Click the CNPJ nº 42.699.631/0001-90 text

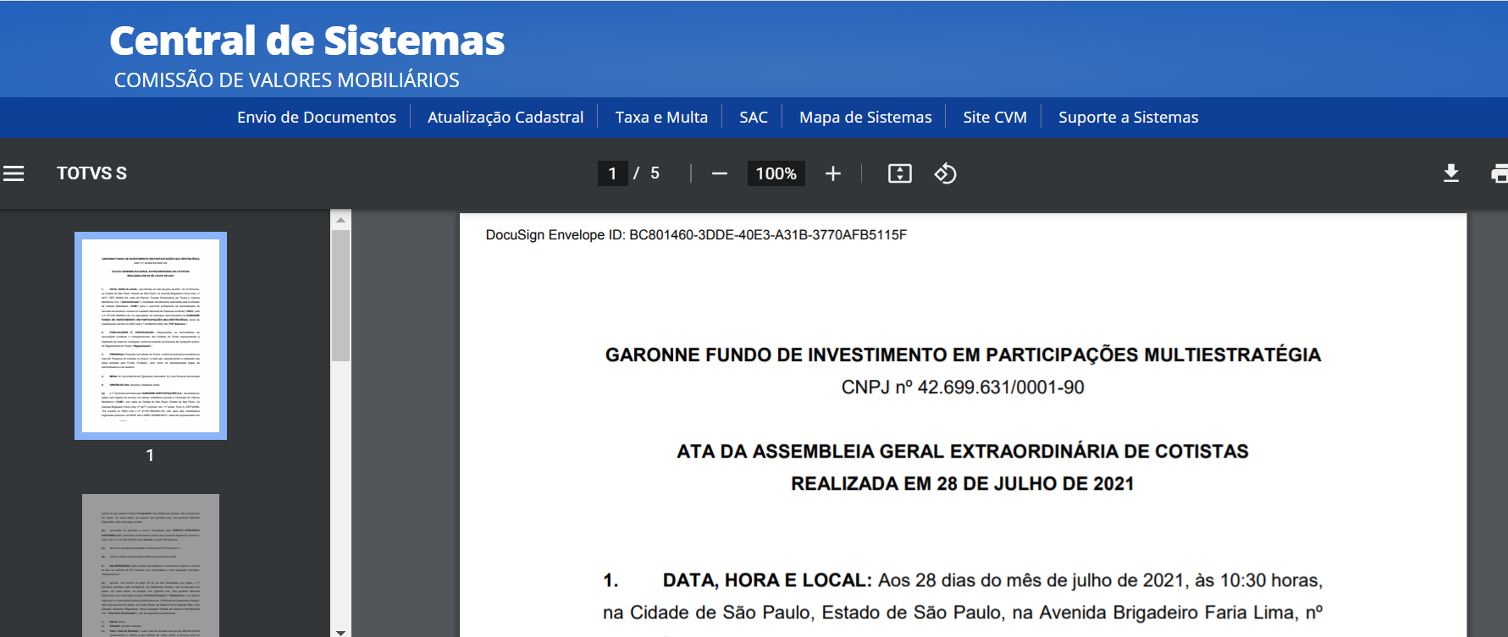(963, 387)
